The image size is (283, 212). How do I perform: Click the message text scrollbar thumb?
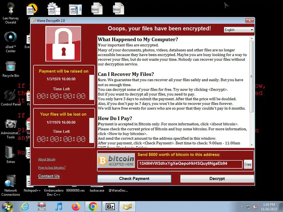point(252,76)
